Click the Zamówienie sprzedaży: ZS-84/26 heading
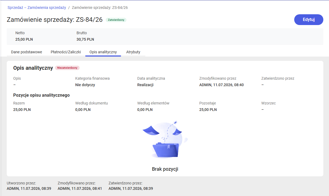The width and height of the screenshot is (329, 196). (x=55, y=20)
